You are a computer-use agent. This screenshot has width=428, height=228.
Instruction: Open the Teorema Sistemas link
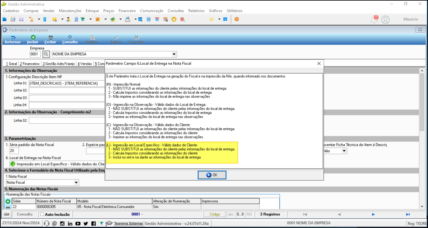(x=128, y=223)
